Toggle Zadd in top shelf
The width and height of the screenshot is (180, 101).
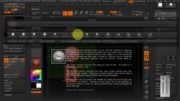pos(113,12)
